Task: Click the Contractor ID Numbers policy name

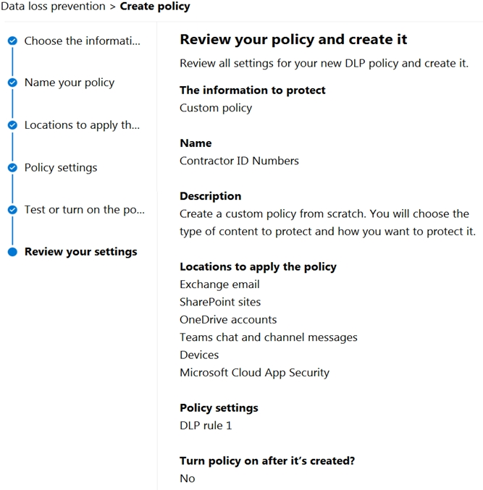Action: (x=239, y=161)
